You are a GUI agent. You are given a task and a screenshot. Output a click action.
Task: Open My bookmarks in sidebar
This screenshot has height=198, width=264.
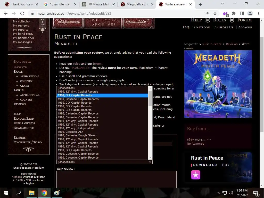click(x=23, y=38)
